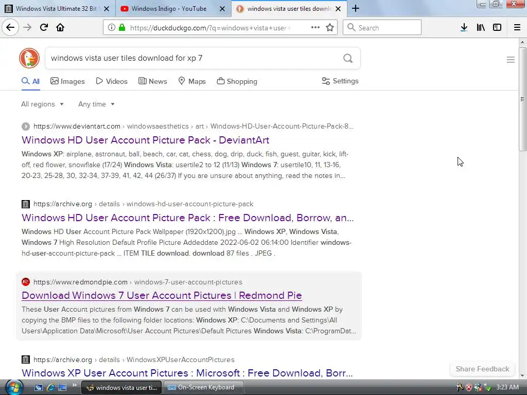Switch to Windows Vista Ultimate 32 Bit tab

point(58,8)
